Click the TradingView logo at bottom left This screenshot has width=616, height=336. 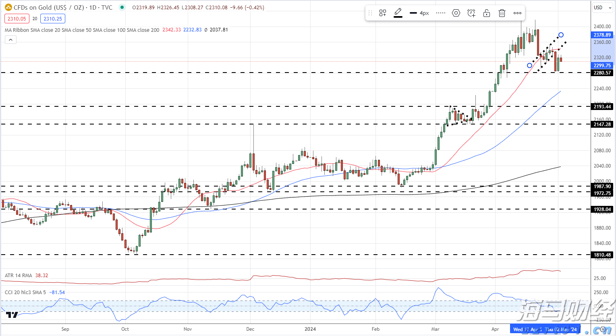pyautogui.click(x=12, y=315)
